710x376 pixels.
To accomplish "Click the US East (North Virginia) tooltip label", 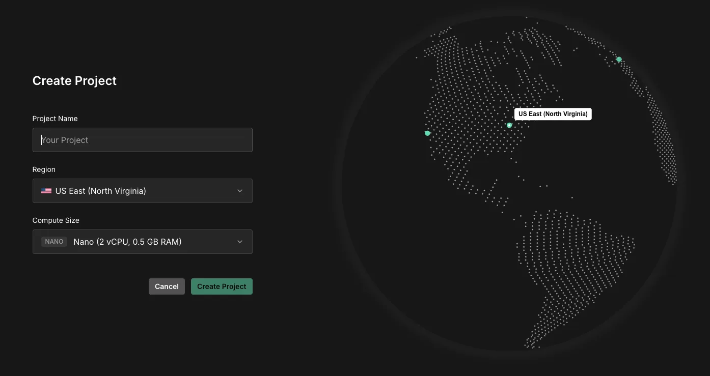I will click(x=553, y=114).
